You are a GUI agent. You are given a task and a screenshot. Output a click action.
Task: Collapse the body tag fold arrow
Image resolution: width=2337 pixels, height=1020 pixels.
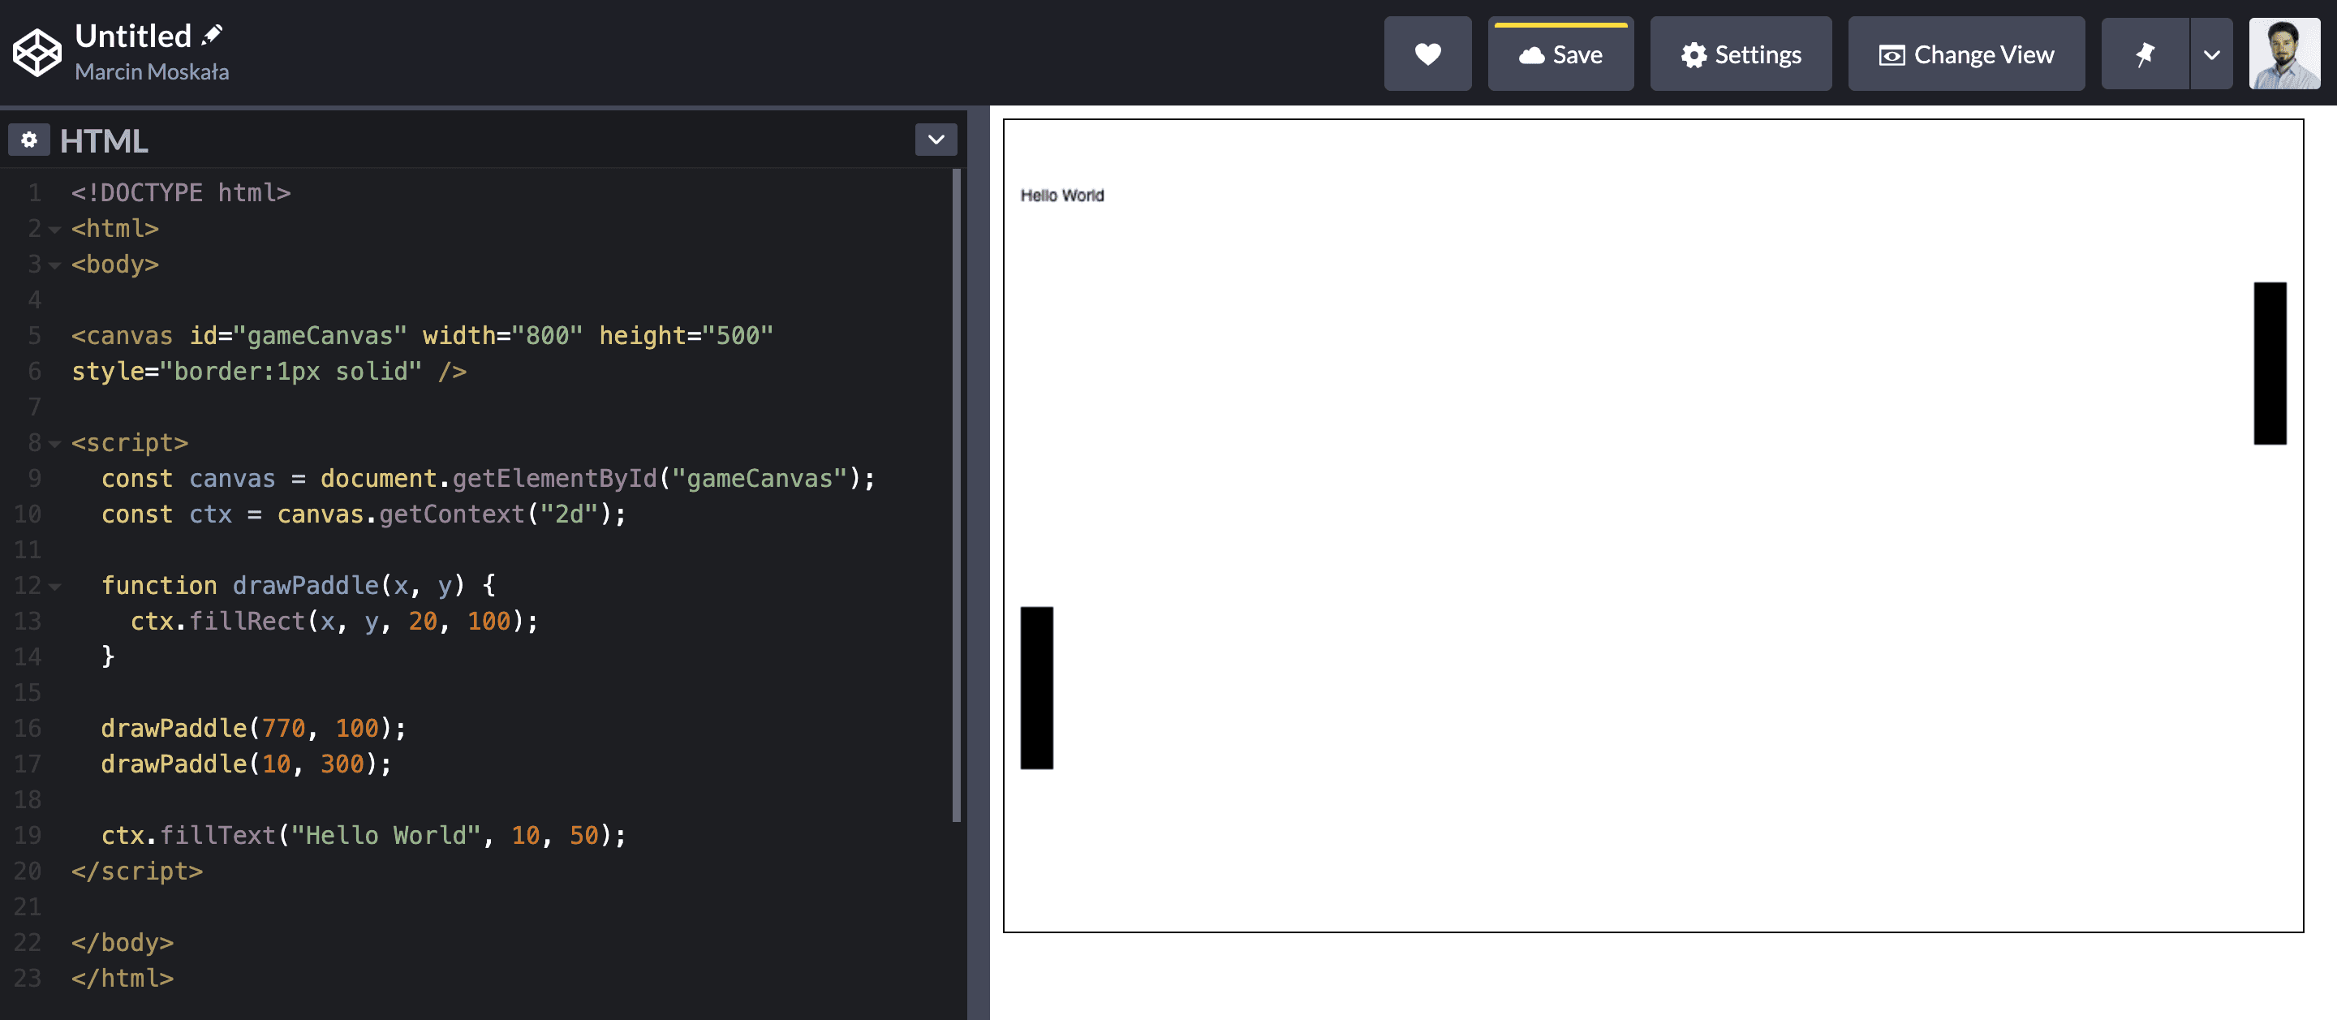pos(54,265)
